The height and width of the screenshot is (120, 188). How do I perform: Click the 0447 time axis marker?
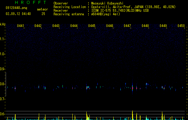127,26
